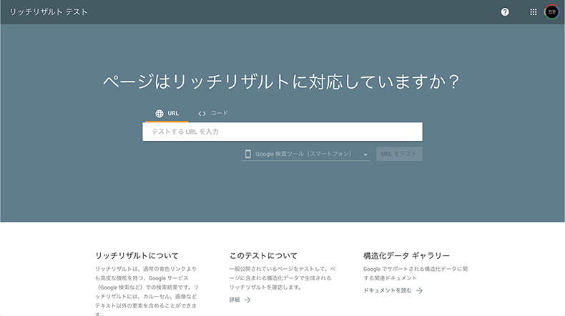Click the ページはリッチリザルトに対応していますか？ headline
This screenshot has width=565, height=316.
281,82
